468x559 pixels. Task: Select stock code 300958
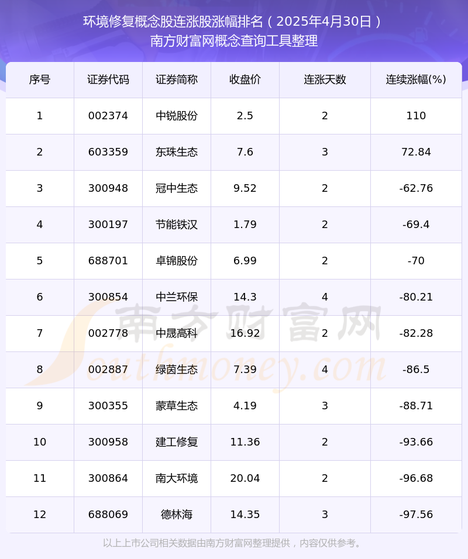[x=108, y=442]
